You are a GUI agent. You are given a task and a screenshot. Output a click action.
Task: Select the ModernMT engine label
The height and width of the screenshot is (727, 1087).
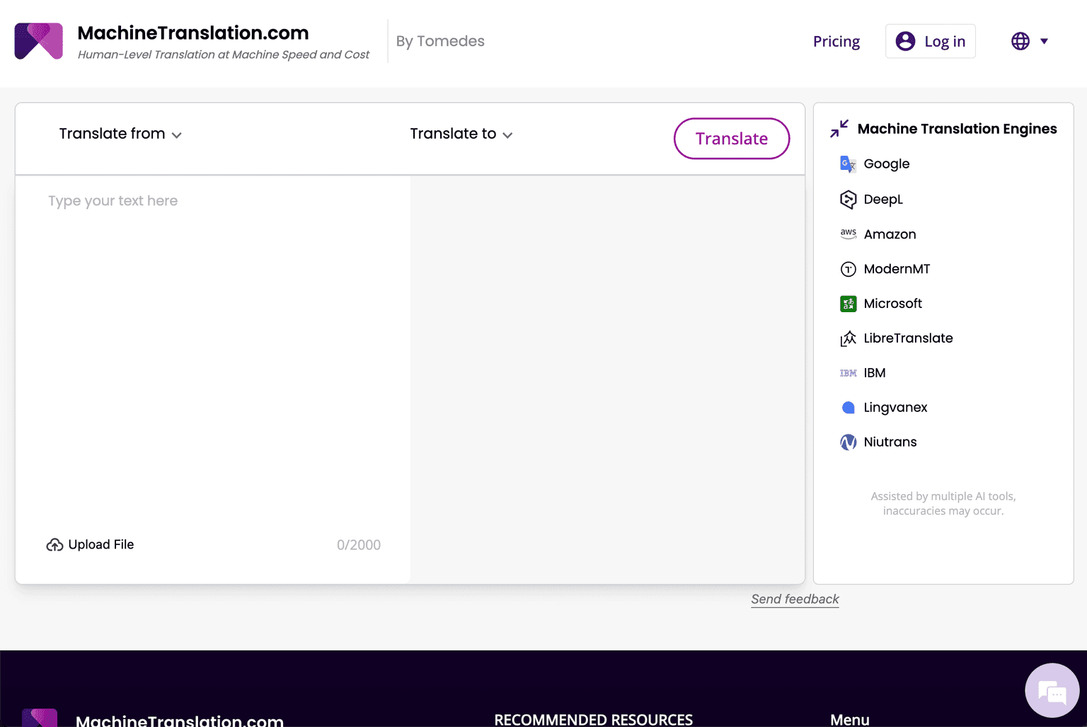[x=897, y=269]
